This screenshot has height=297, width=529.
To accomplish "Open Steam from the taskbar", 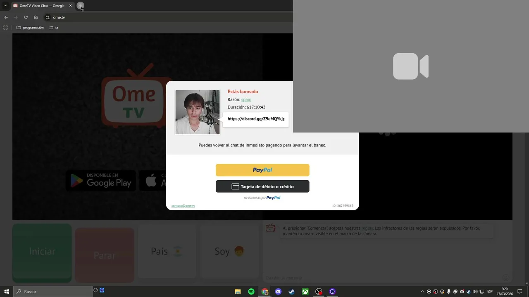I will pyautogui.click(x=291, y=292).
